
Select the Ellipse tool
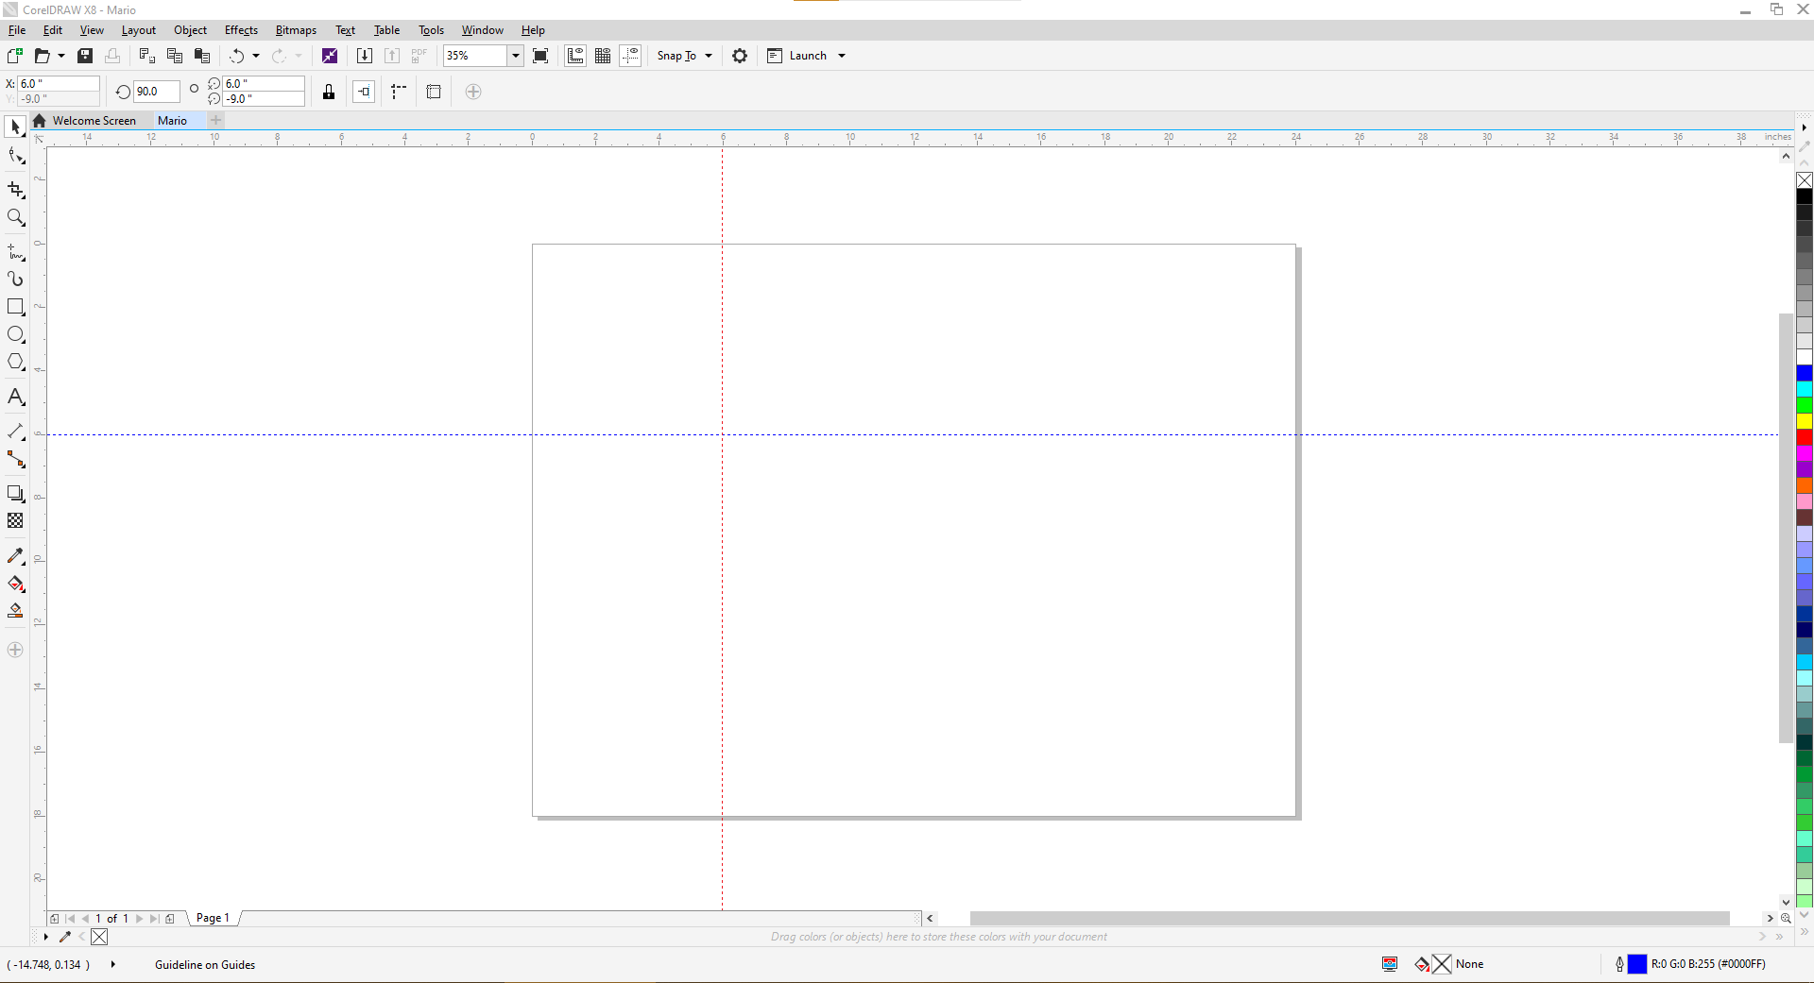[15, 334]
